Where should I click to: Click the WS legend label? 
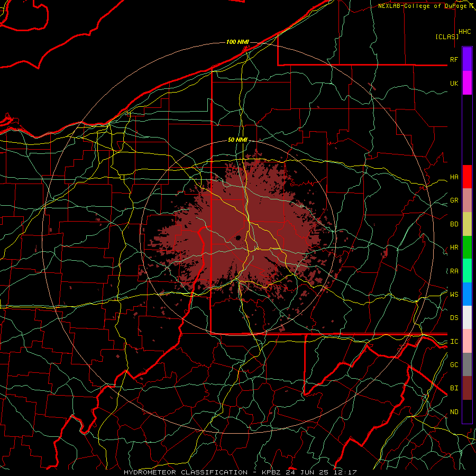(x=454, y=294)
